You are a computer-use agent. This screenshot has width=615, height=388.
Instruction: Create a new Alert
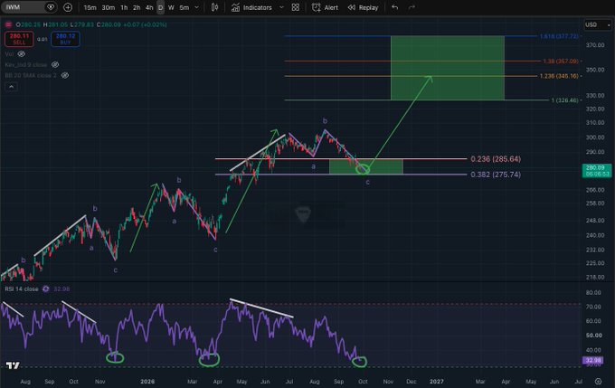(x=325, y=7)
